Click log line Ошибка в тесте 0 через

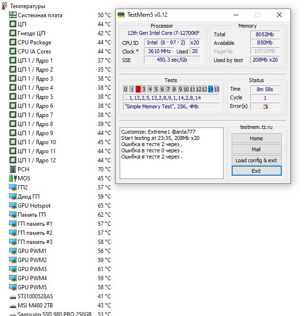152,150
